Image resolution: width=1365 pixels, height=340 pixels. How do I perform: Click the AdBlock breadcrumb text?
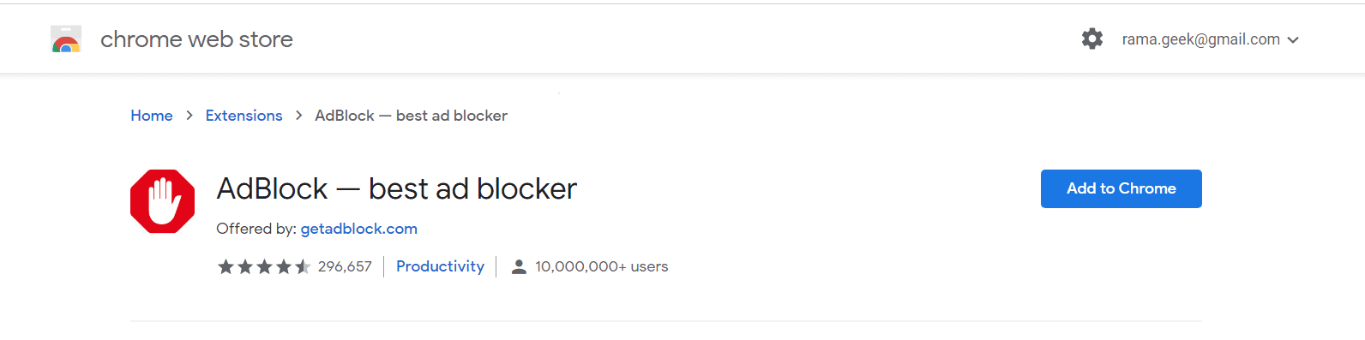411,116
